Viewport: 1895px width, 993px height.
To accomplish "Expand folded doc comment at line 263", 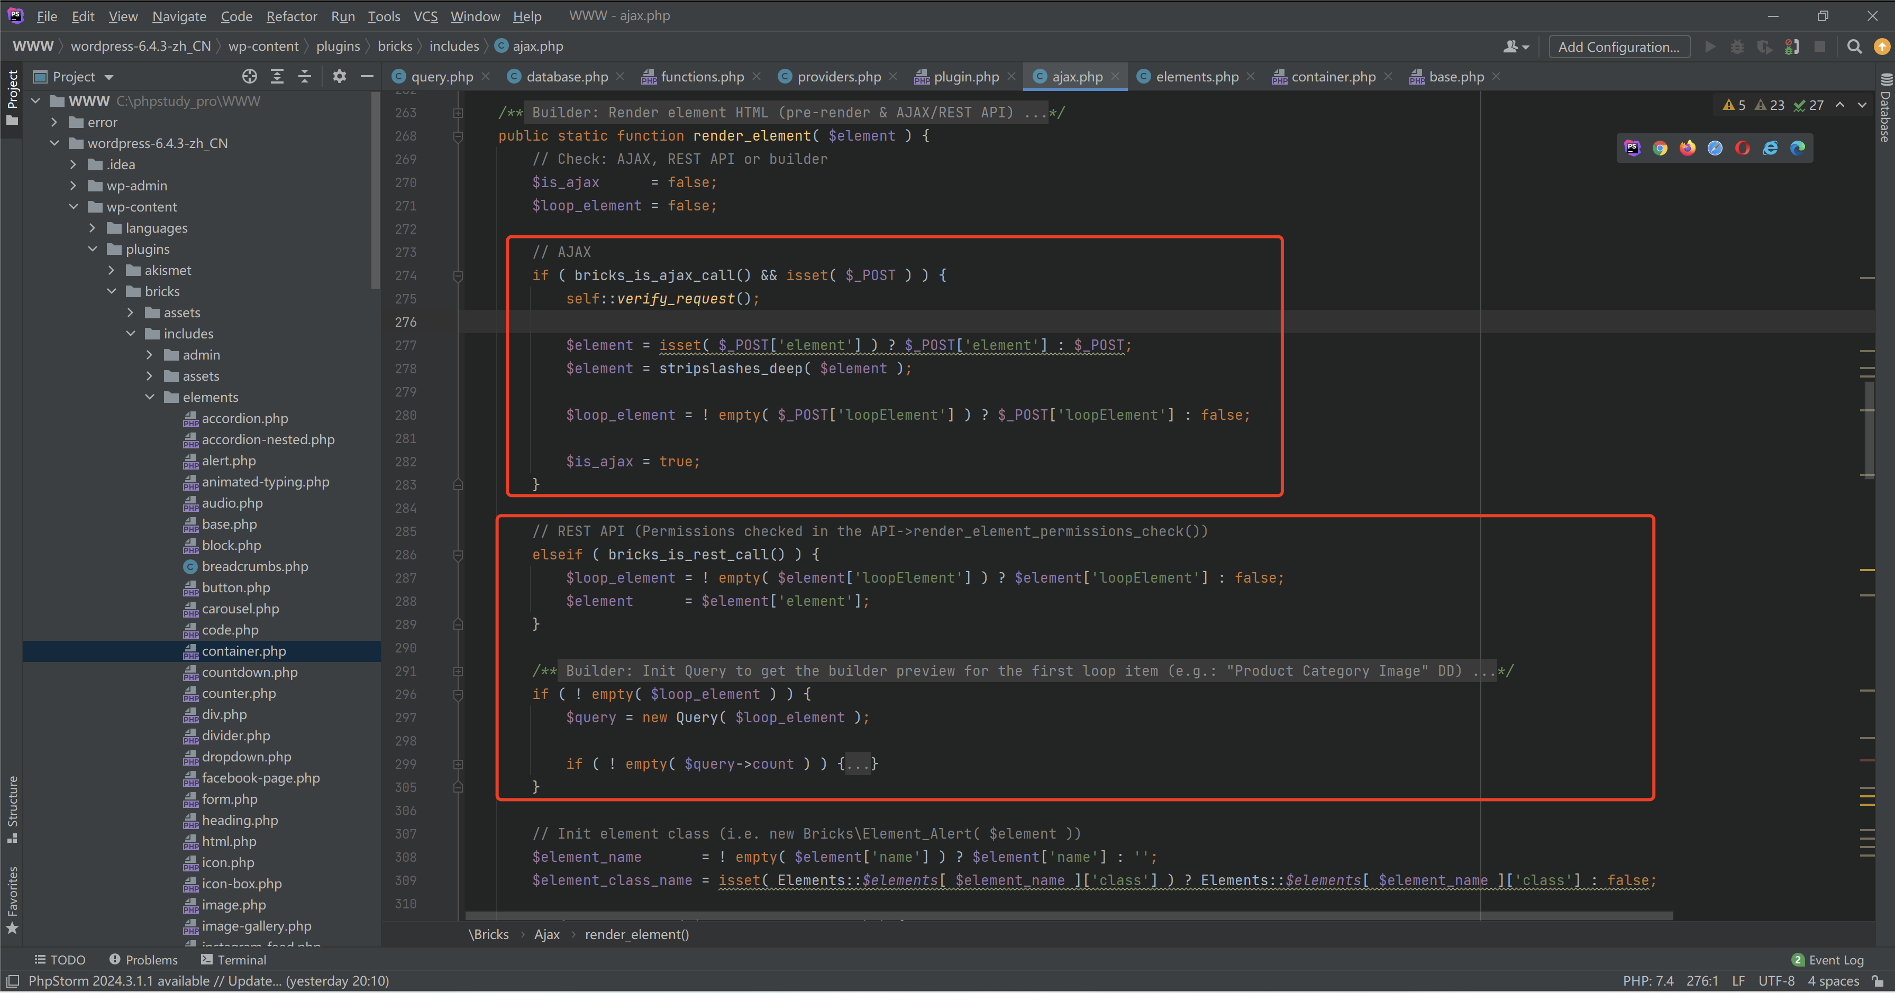I will click(x=458, y=113).
